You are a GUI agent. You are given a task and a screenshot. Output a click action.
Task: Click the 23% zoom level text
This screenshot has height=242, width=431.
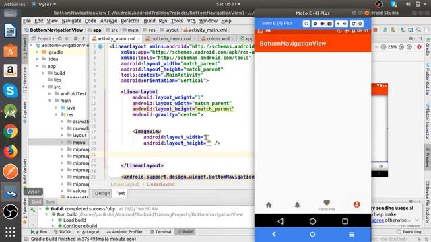tap(392, 47)
